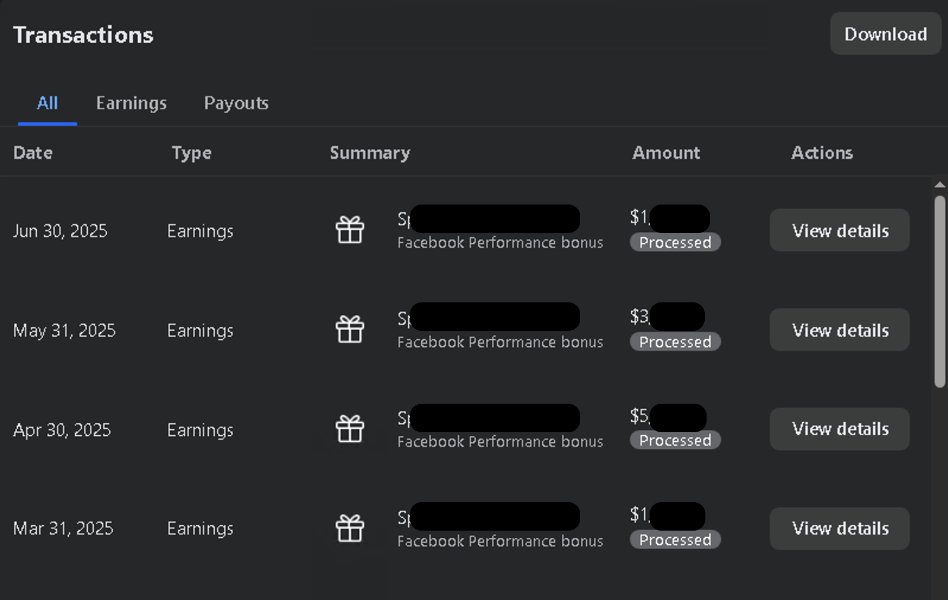Download the transactions report

pyautogui.click(x=886, y=34)
